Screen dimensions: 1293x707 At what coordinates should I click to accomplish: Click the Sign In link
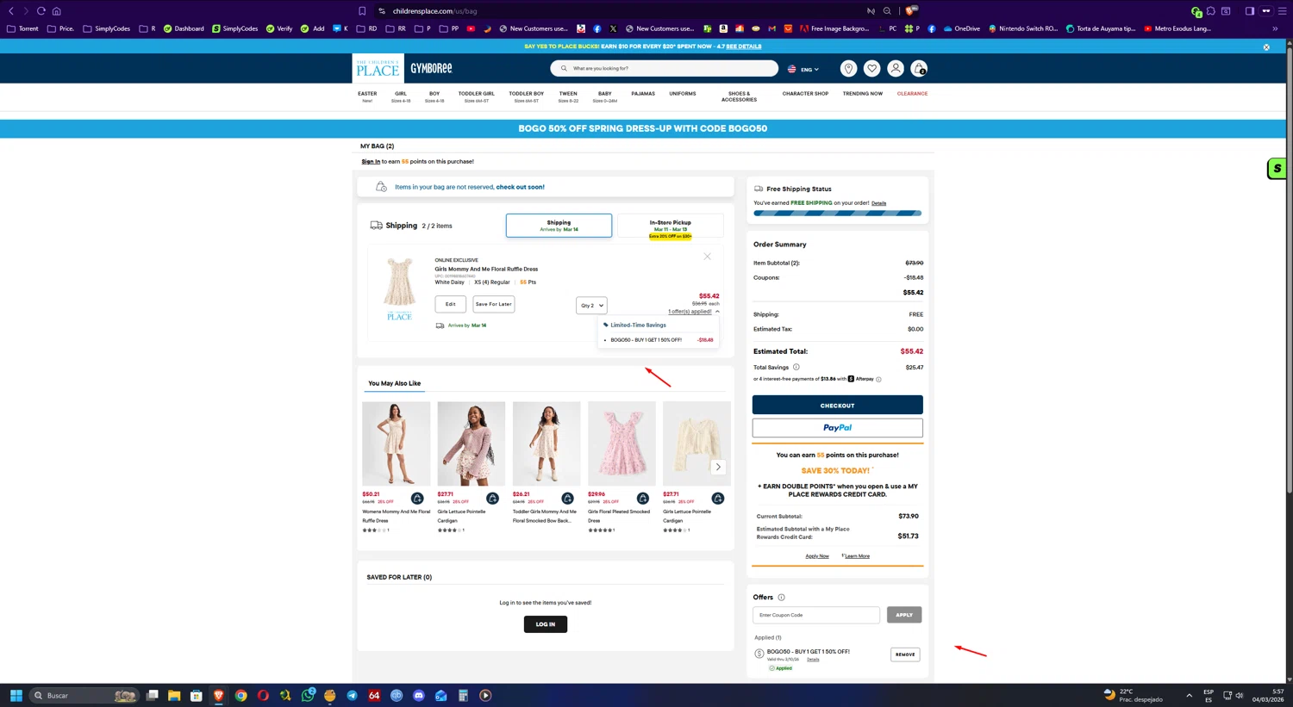coord(371,162)
